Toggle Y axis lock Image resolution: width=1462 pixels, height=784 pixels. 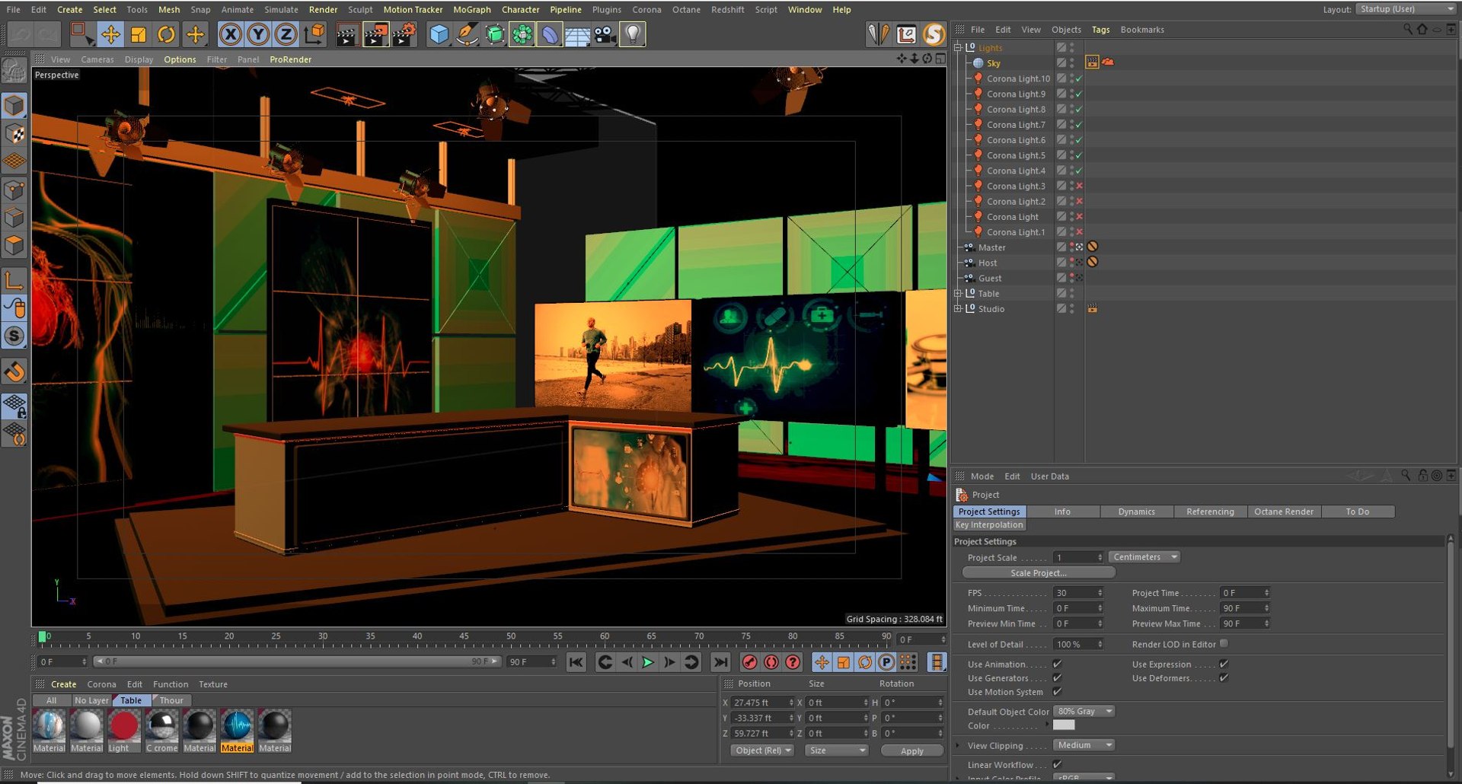click(258, 34)
